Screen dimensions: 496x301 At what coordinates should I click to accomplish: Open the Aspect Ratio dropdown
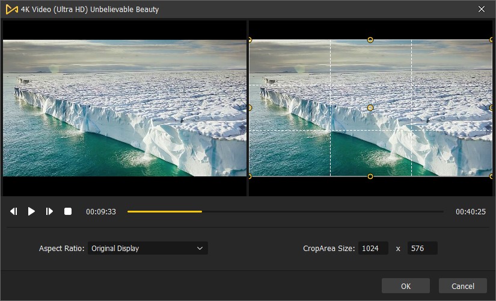(147, 248)
